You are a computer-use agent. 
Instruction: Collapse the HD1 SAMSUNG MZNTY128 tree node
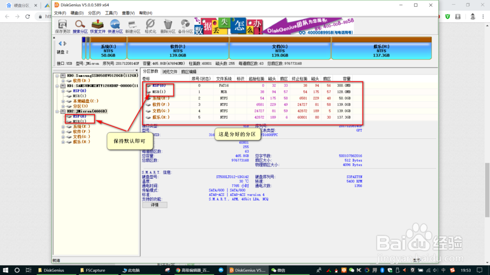[57, 85]
